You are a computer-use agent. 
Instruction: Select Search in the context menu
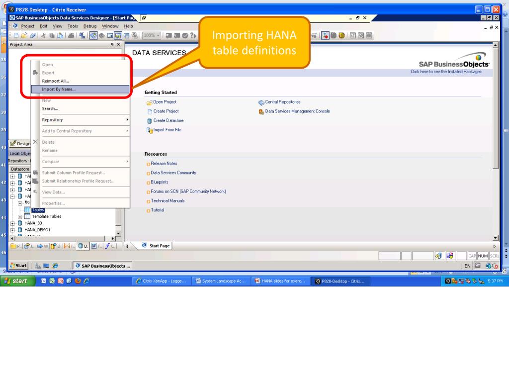80,108
